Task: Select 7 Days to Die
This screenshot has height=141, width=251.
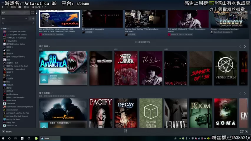Action: point(12,41)
